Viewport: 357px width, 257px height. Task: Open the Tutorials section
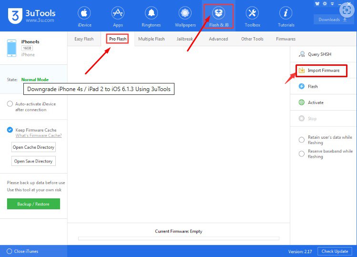click(286, 17)
